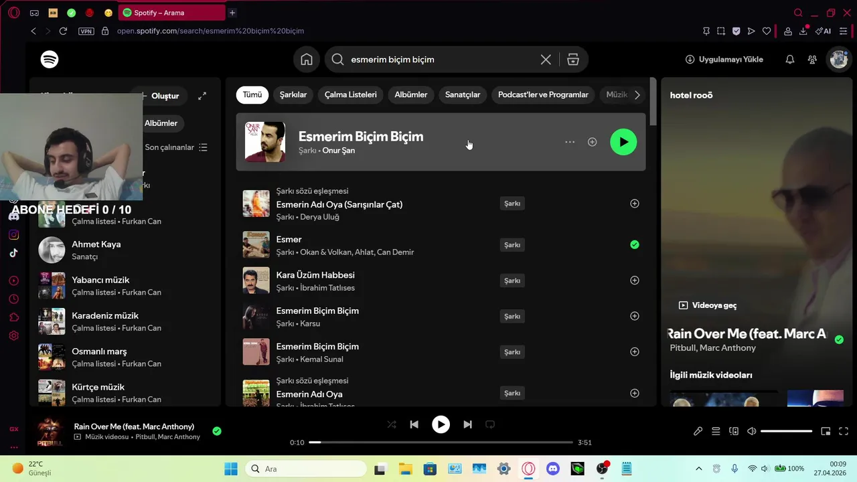The image size is (857, 482).
Task: Play the top result Esmerim Biçim Biçim
Action: pyautogui.click(x=623, y=142)
